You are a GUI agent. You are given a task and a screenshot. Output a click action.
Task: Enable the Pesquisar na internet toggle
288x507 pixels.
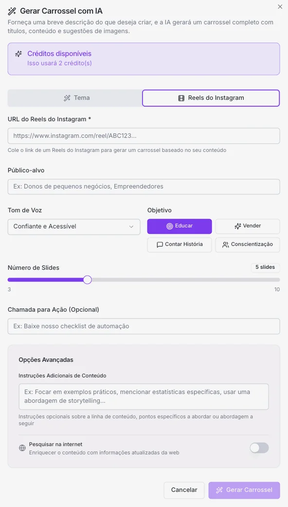tap(259, 447)
